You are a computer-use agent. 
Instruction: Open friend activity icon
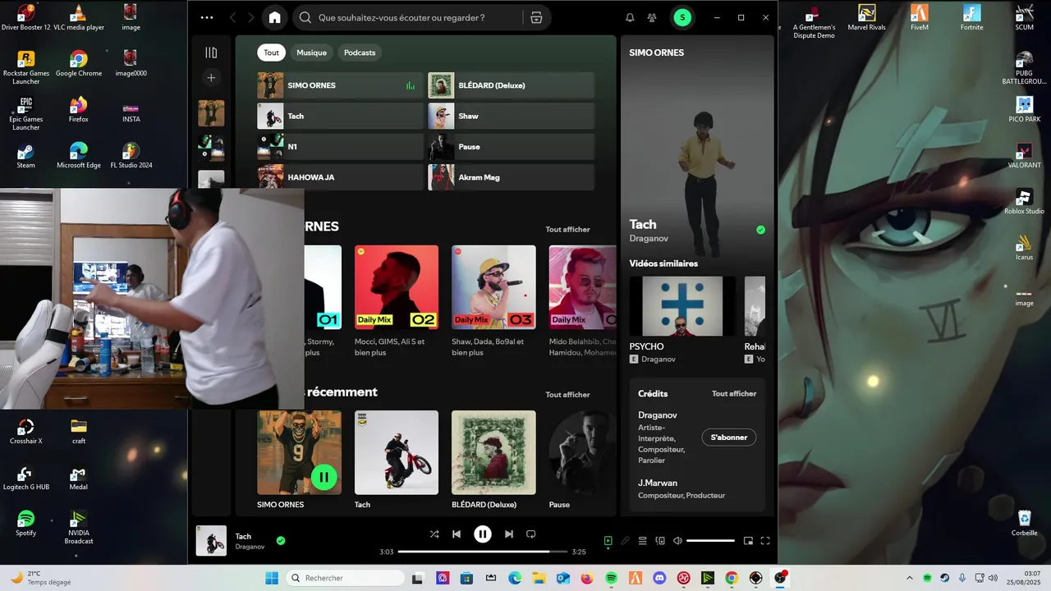pyautogui.click(x=652, y=17)
